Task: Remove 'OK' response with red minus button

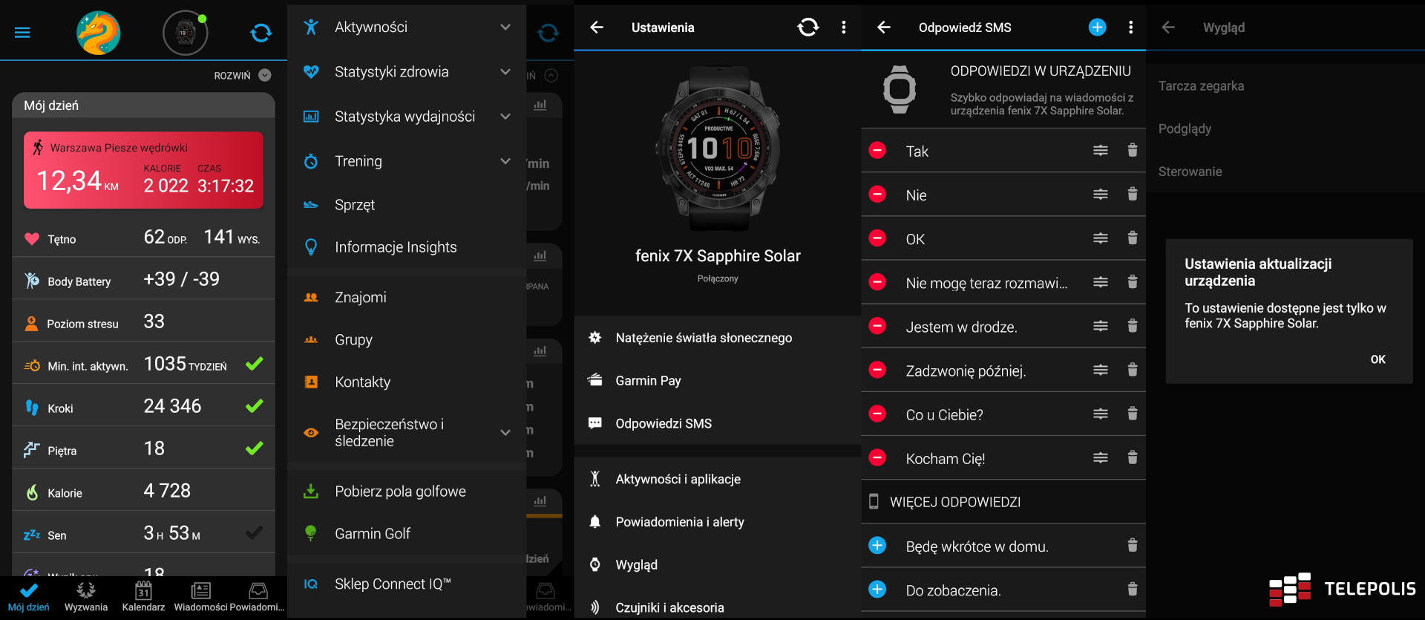Action: coord(877,238)
